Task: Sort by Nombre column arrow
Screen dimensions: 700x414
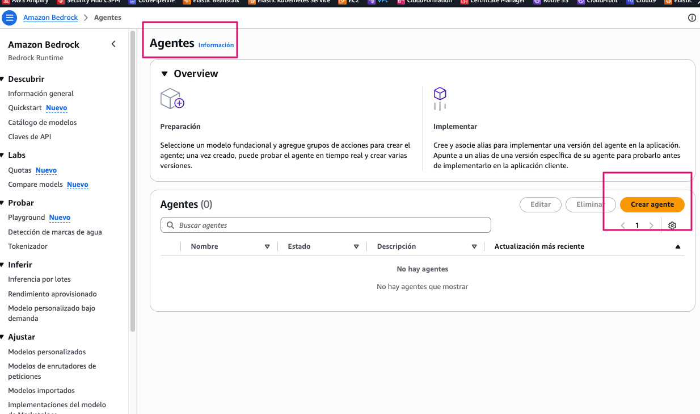Action: pyautogui.click(x=267, y=246)
